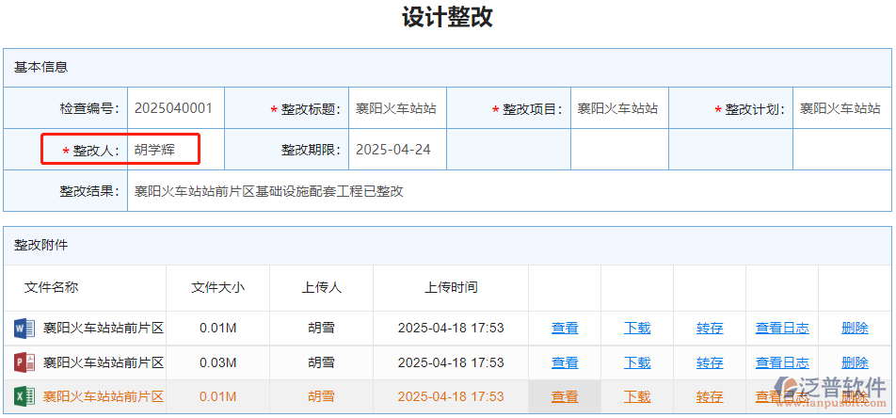Viewport: 896px width, 418px height.
Task: Click the 文件名称 column header
Action: point(51,287)
